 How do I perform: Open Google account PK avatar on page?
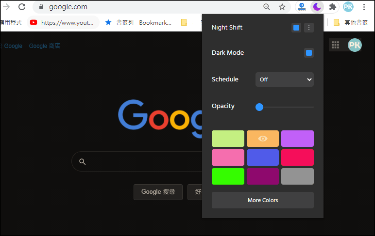(x=355, y=45)
